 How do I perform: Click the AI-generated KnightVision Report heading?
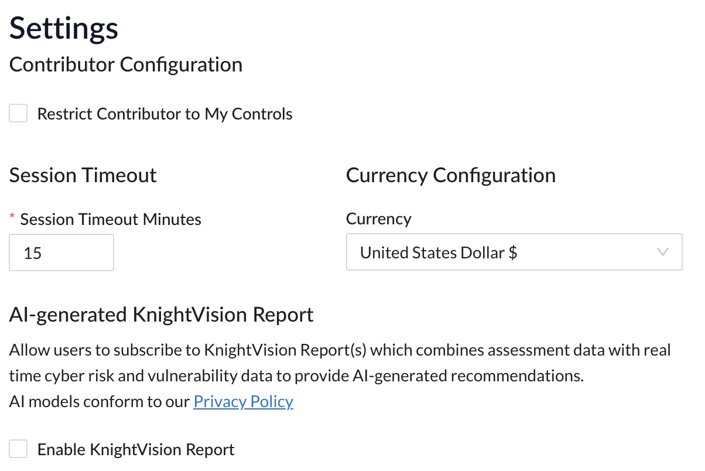(162, 315)
